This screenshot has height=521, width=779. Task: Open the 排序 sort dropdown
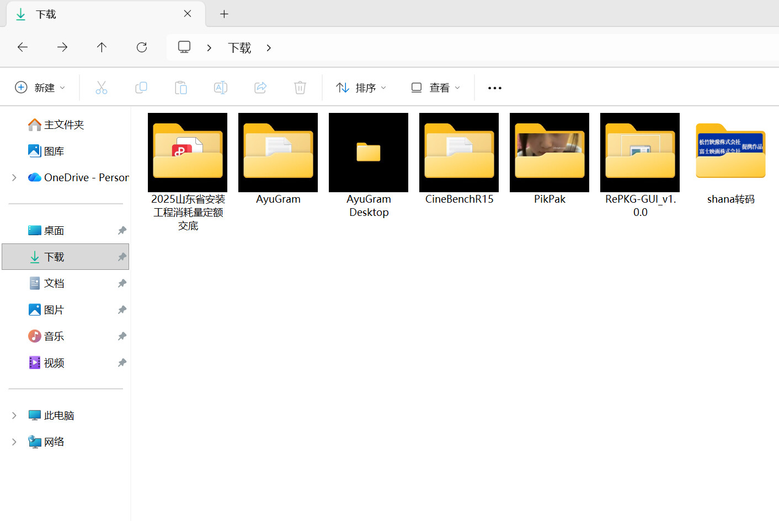point(361,88)
